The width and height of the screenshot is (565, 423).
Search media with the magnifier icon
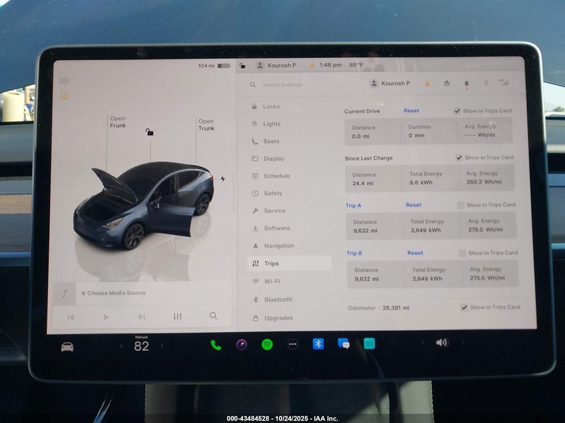click(x=213, y=315)
